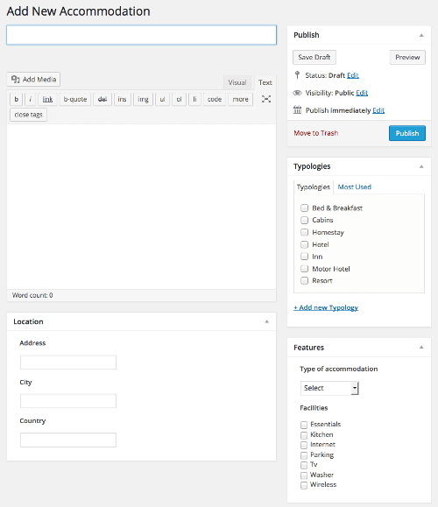Tick the Resort typology checkbox

coord(304,281)
